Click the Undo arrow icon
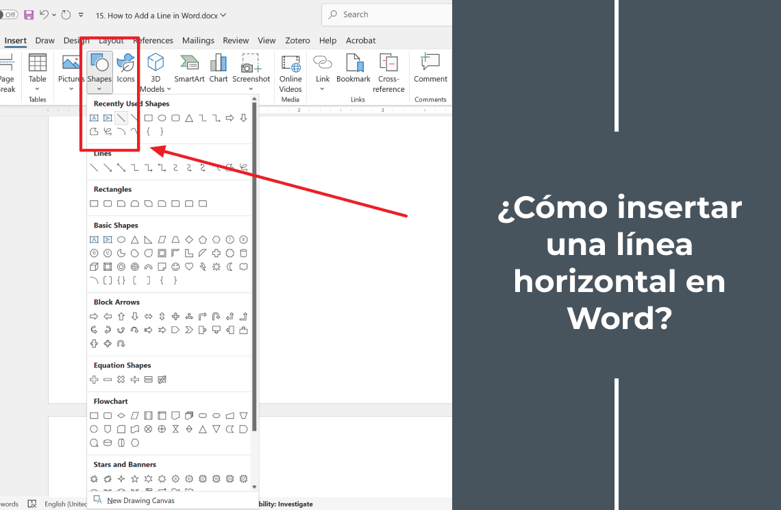Viewport: 781px width, 510px height. [x=44, y=15]
